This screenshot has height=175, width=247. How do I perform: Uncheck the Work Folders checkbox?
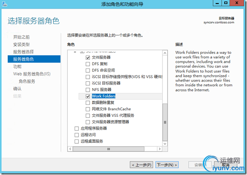click(x=88, y=96)
